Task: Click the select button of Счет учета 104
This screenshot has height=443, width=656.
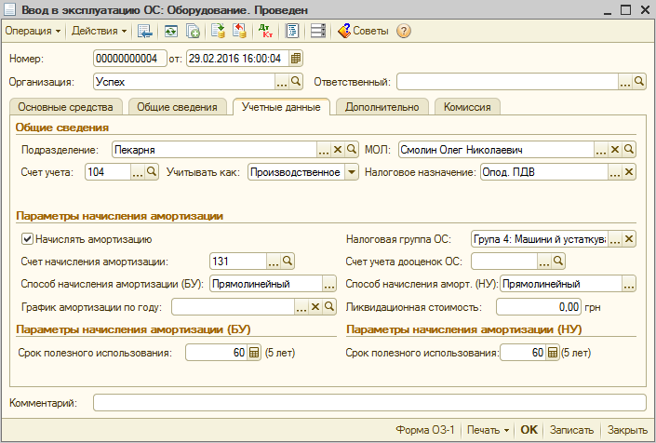Action: [x=138, y=172]
